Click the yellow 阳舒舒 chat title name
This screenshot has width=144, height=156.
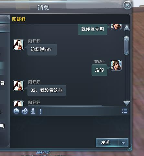tap(19, 19)
